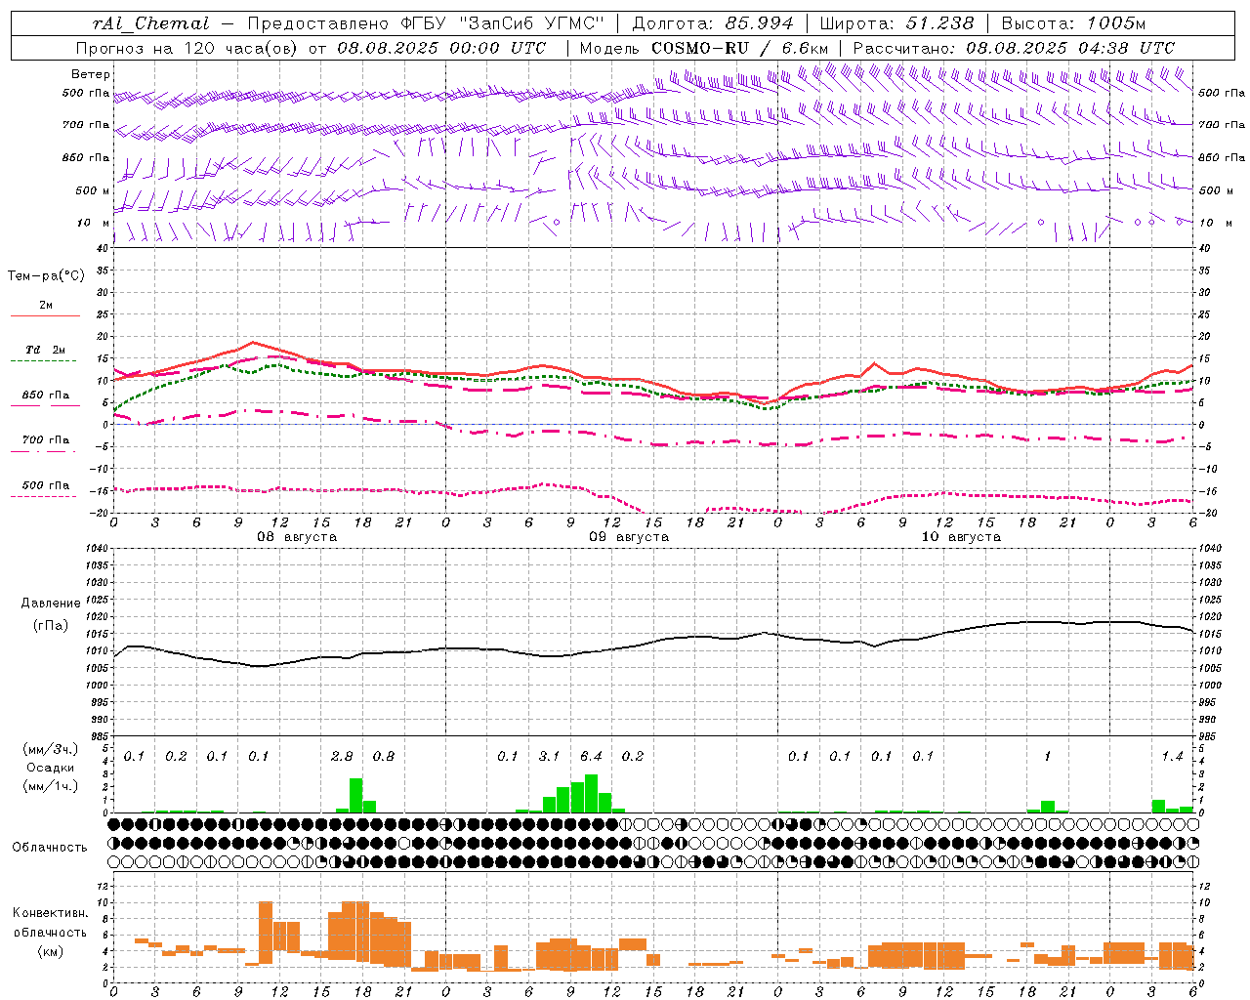Screen dimensions: 1250x1000
Task: Click the "(мм/3ч.)" units label
Action: click(x=50, y=749)
